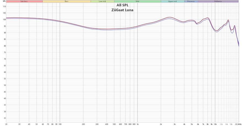Select the Bass frequency band header
This screenshot has width=242, height=126.
[67, 1]
